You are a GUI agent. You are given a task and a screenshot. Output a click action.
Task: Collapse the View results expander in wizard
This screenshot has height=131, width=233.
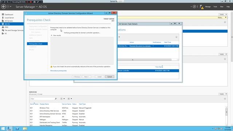click(x=52, y=35)
